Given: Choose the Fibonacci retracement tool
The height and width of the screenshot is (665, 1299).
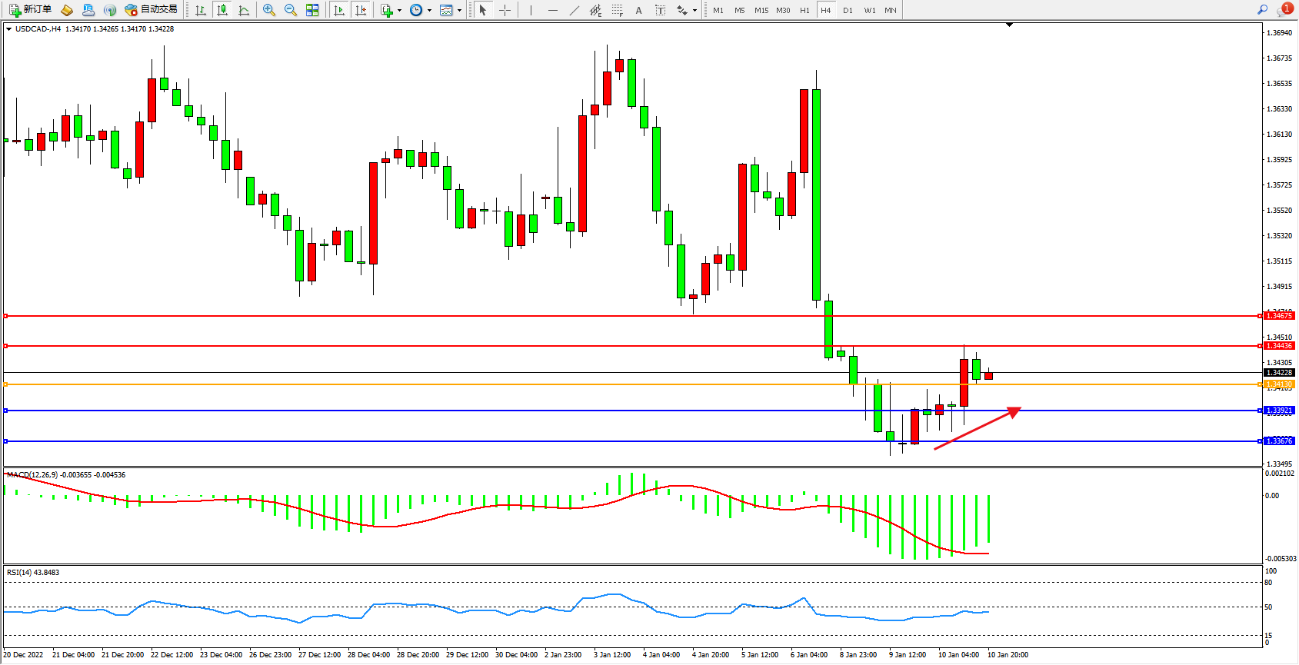Looking at the screenshot, I should (618, 10).
